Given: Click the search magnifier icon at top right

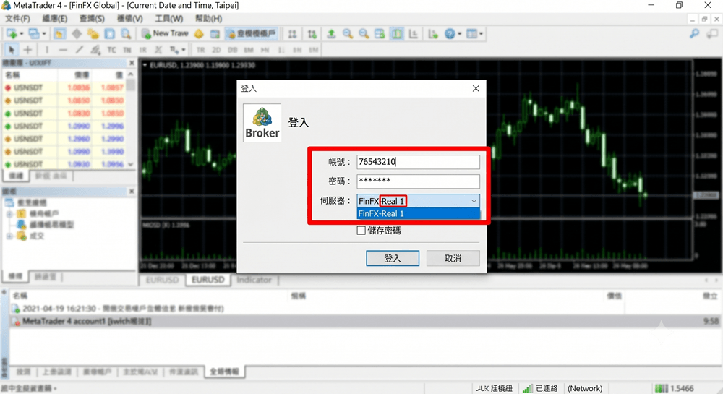Looking at the screenshot, I should 694,34.
